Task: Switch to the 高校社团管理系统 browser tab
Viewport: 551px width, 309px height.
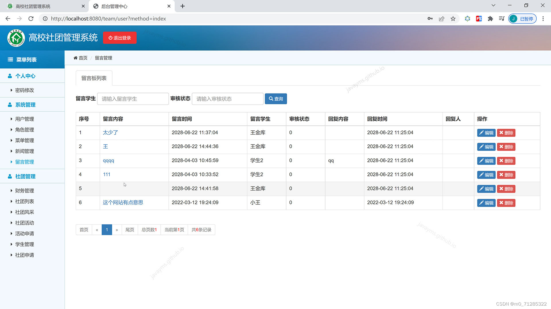Action: [x=33, y=6]
